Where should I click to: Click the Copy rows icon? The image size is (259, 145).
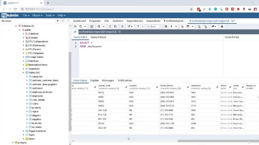click(110, 27)
